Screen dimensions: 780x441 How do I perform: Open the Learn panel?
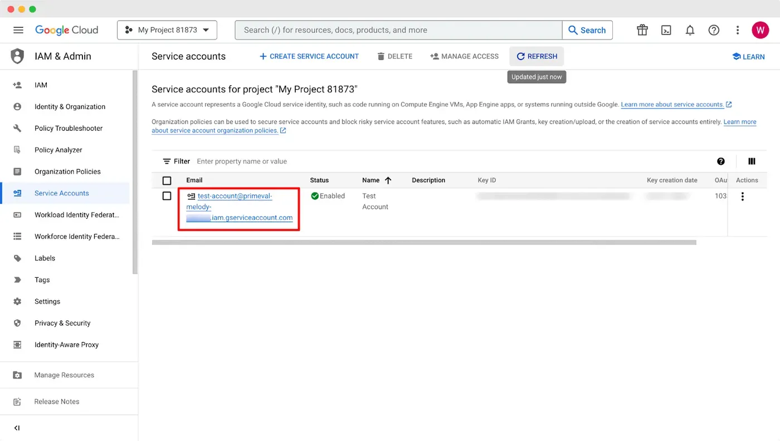point(748,57)
